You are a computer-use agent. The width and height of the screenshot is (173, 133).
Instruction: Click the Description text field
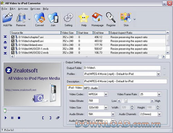[125, 82]
